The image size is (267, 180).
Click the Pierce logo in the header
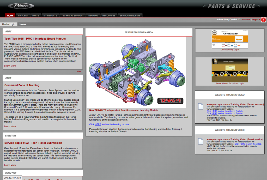(x=21, y=6)
